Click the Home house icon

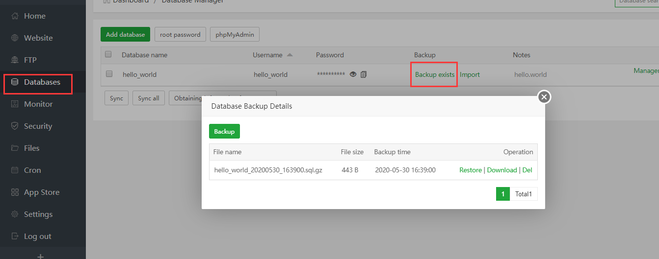15,16
